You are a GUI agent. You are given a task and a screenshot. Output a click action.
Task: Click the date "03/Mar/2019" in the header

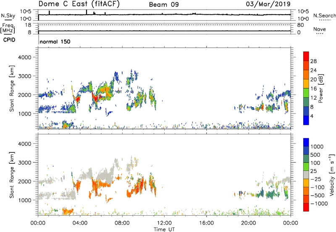point(268,4)
